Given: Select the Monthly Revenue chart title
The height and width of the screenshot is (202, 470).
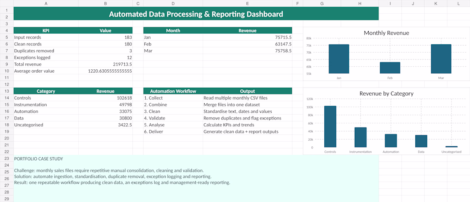Looking at the screenshot, I should (386, 33).
